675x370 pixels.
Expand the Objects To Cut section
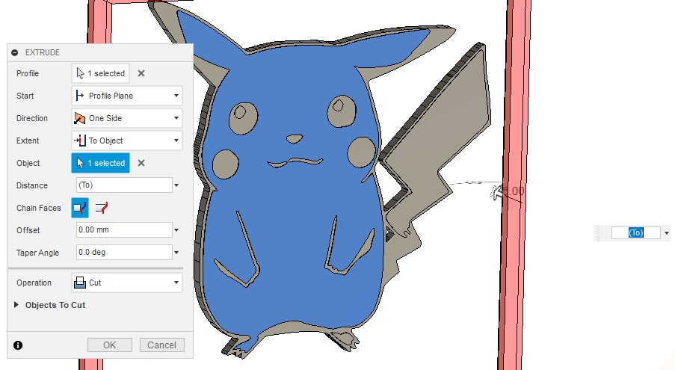coord(16,305)
